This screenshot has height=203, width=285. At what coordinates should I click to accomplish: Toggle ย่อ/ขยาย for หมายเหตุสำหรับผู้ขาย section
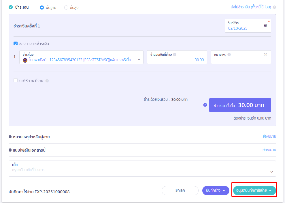[x=269, y=136]
